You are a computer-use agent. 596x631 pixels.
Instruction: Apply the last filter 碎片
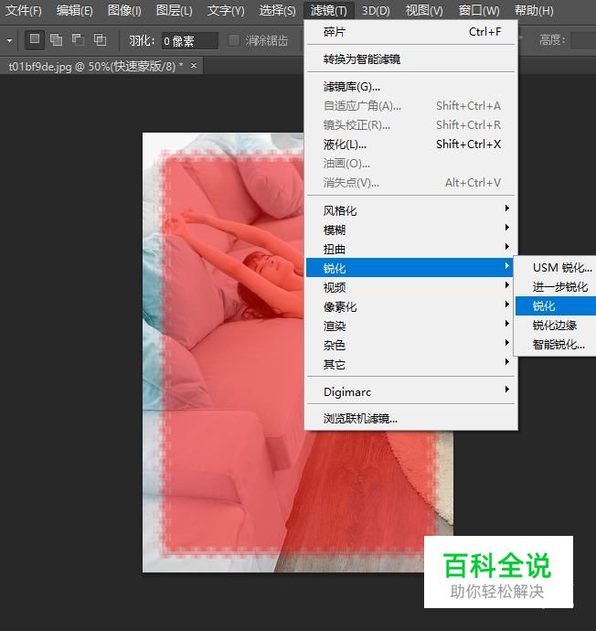point(410,32)
